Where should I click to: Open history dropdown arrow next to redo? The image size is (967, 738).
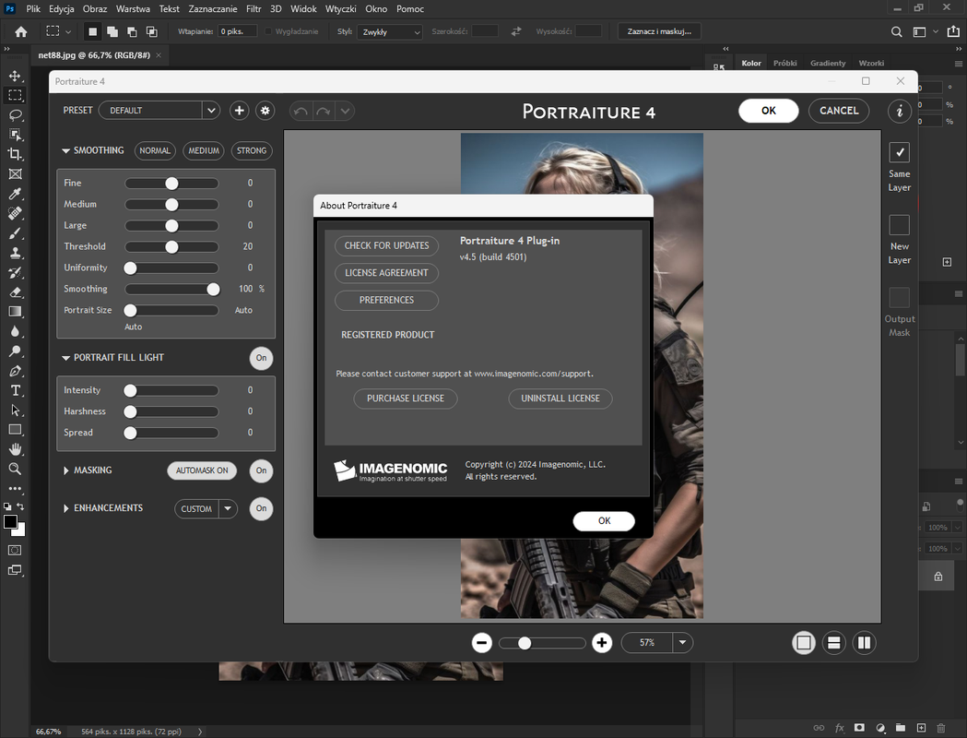346,111
